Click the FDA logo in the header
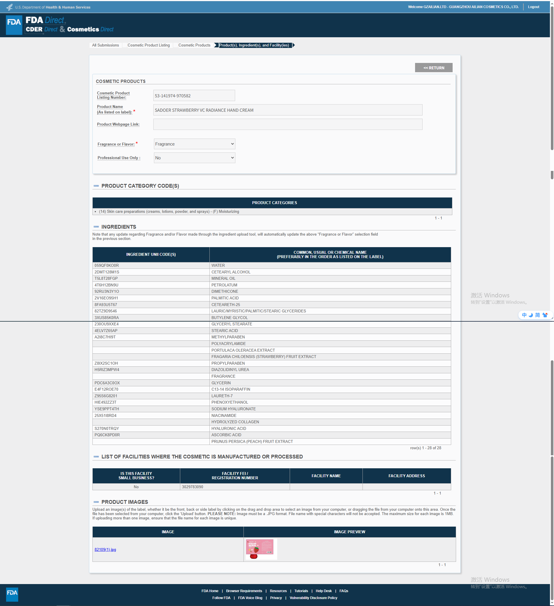 tap(14, 25)
